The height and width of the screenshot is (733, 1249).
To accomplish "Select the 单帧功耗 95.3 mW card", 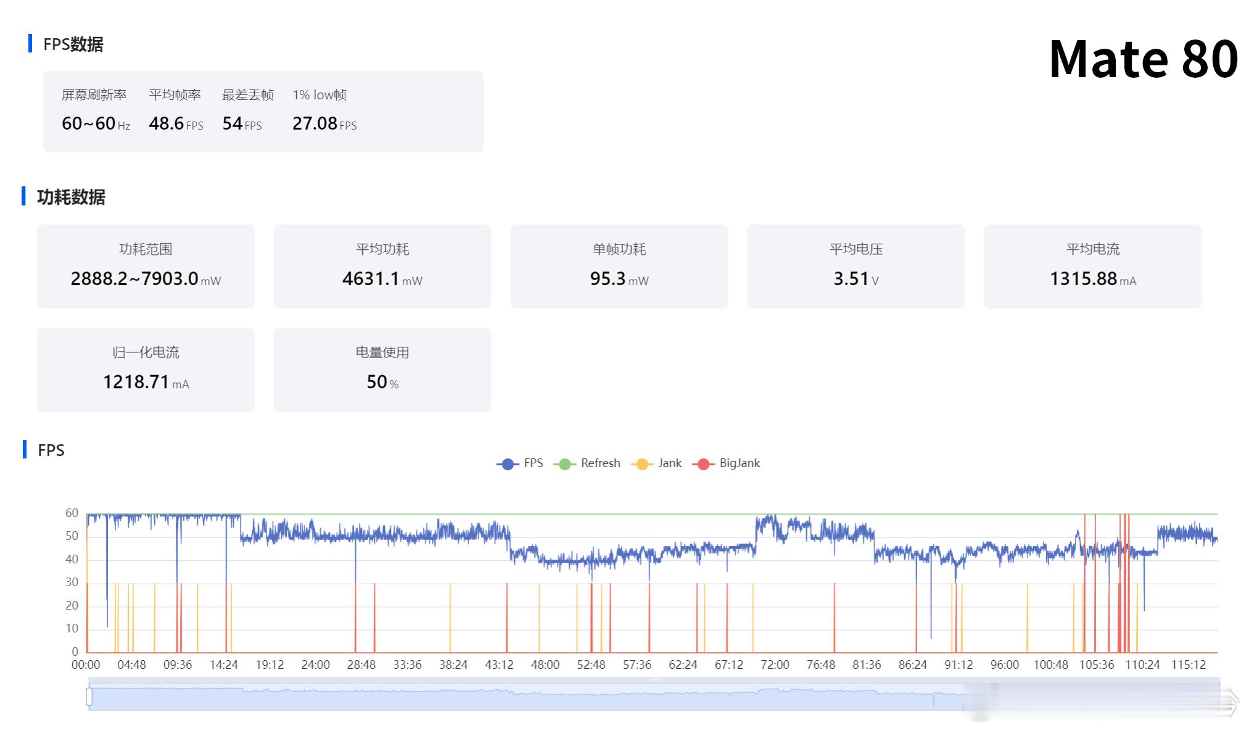I will (619, 267).
